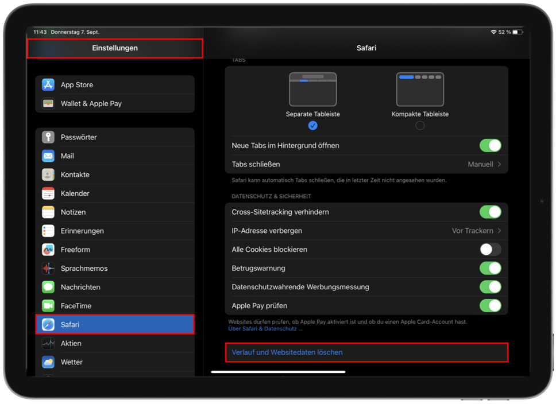
Task: Open Passwörter settings row
Action: coord(115,137)
